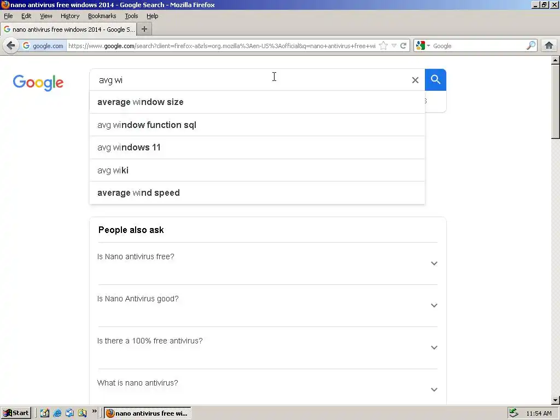The image size is (560, 420).
Task: Bookmark this page with the star icon
Action: pos(383,46)
